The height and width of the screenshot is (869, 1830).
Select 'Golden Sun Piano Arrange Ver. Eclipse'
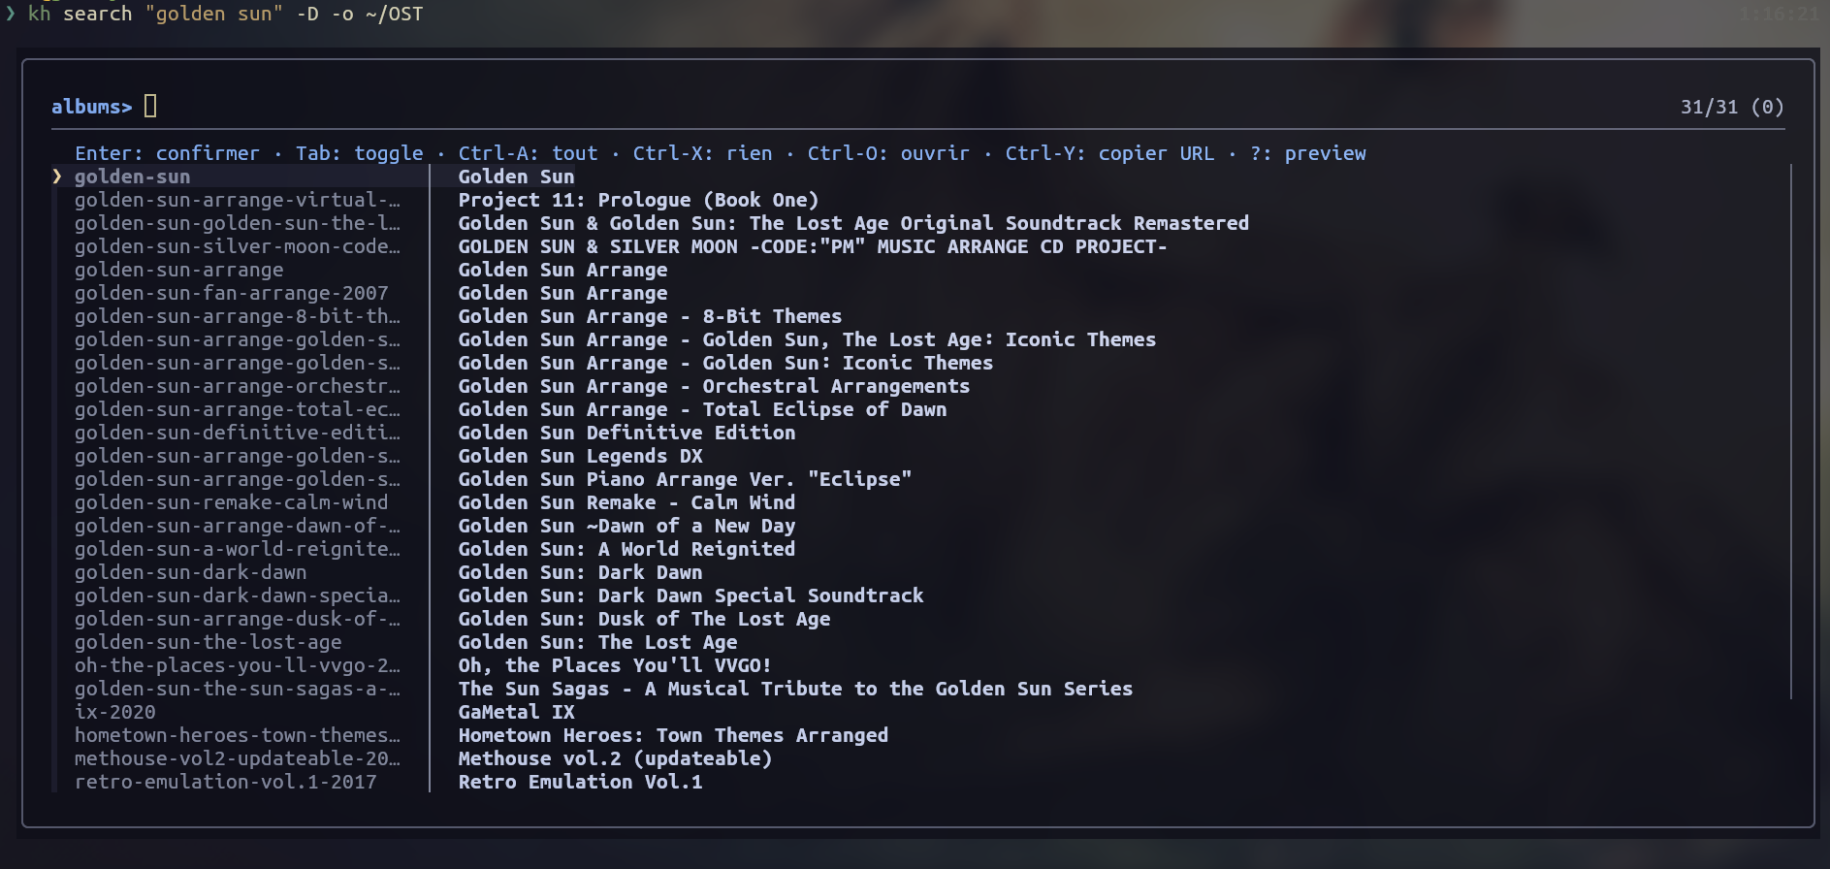tap(684, 478)
